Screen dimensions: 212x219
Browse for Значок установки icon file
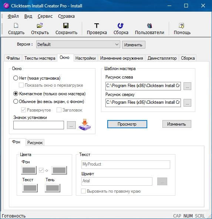coord(71,125)
